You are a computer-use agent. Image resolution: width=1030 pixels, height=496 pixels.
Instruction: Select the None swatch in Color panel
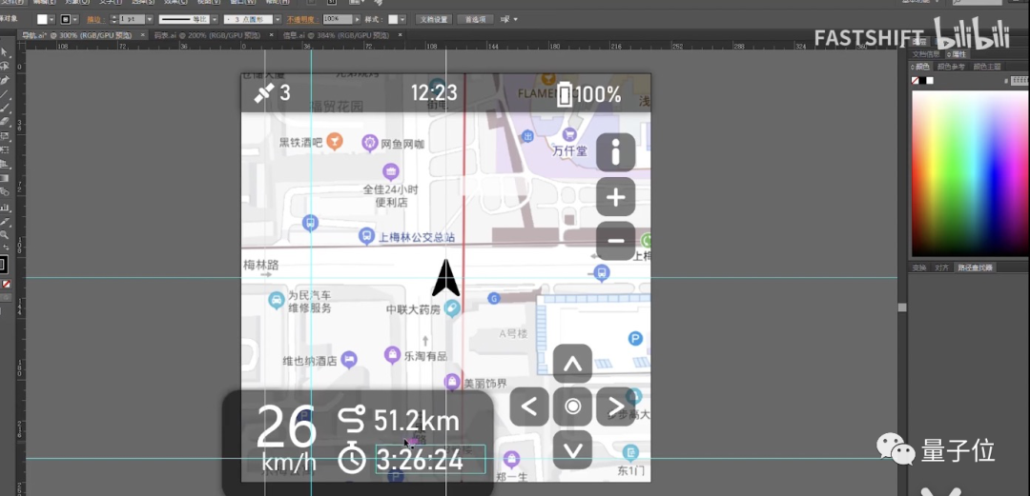click(916, 81)
